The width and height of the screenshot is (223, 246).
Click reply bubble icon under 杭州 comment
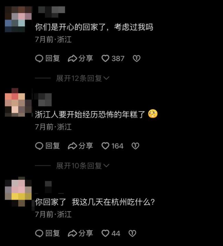tap(39, 233)
